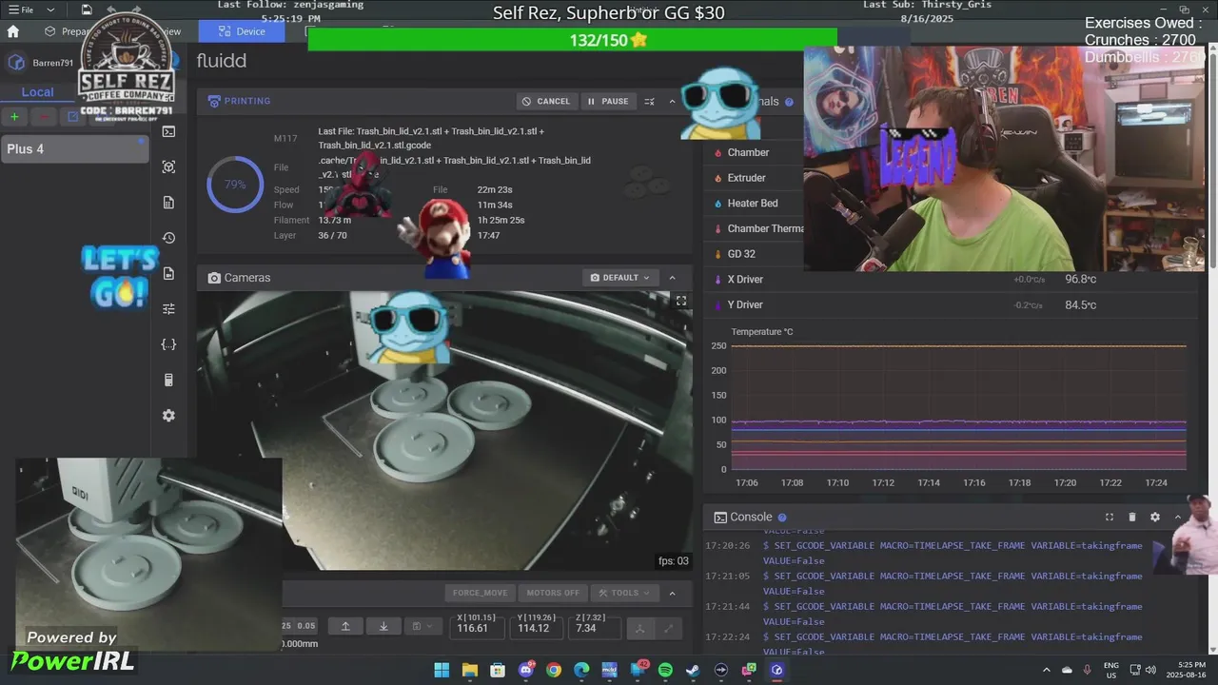Click the save disk icon in title bar

tap(87, 10)
